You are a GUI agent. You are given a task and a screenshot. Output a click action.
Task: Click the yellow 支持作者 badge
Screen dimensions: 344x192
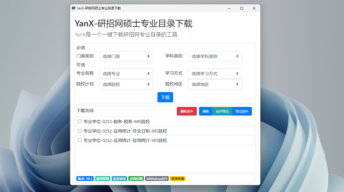(178, 179)
